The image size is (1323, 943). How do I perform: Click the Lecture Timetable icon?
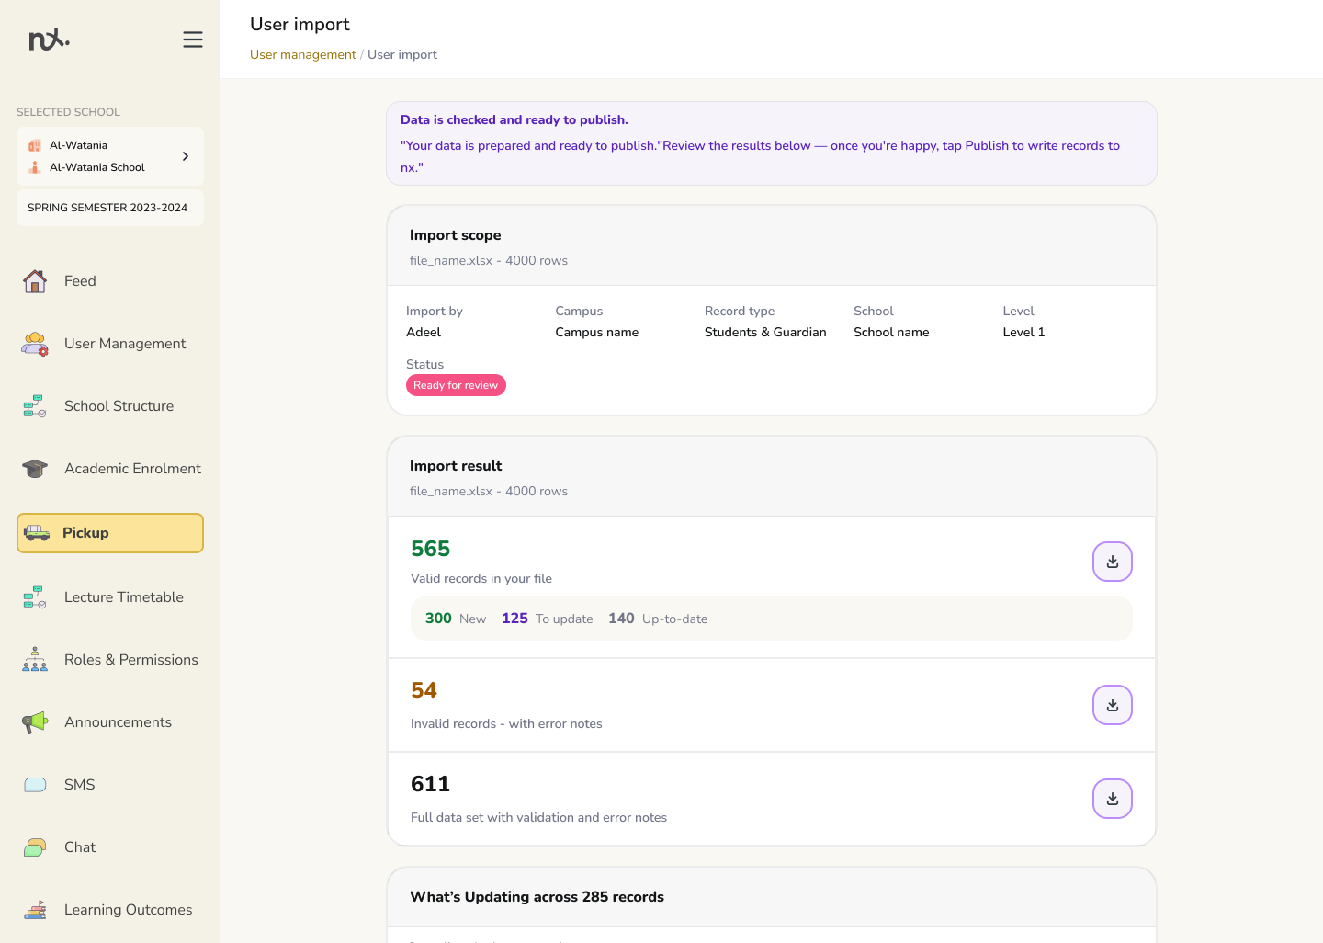(x=35, y=597)
